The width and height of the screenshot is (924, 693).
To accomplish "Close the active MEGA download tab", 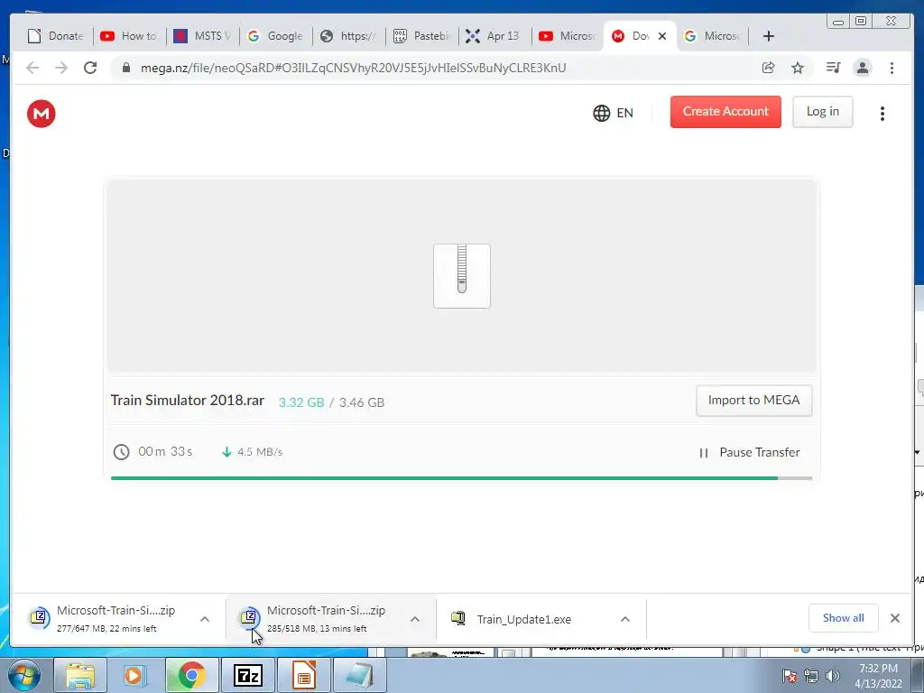I will coord(662,36).
